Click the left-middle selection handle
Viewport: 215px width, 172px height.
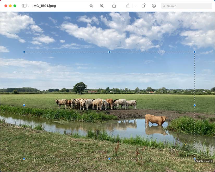click(24, 105)
